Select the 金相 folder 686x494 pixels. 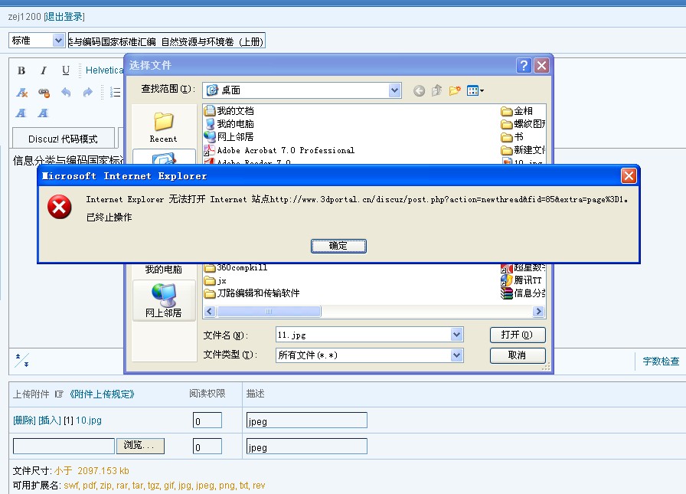click(x=517, y=111)
